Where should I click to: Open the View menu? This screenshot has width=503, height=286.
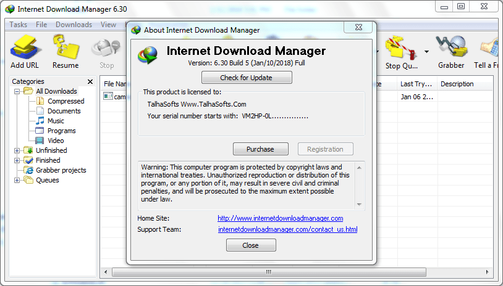pos(108,25)
